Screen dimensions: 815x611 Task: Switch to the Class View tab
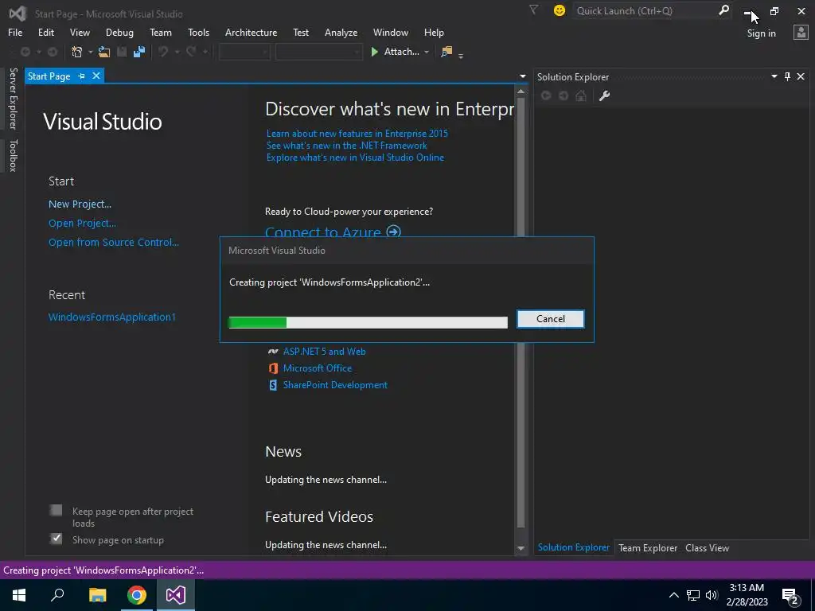707,547
